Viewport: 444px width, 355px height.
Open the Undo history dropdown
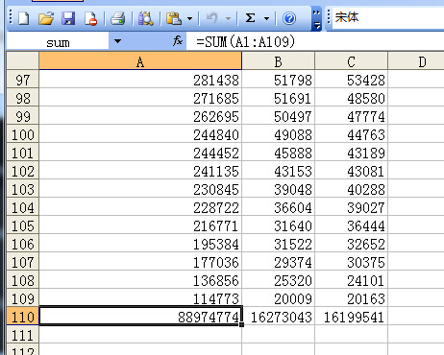228,18
